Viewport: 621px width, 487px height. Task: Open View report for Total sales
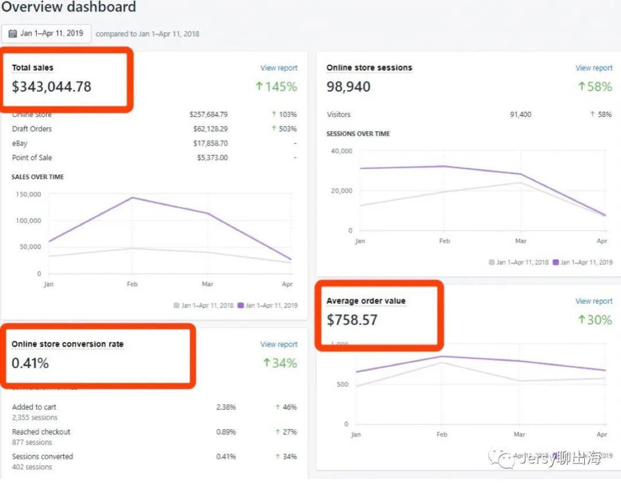pos(279,68)
